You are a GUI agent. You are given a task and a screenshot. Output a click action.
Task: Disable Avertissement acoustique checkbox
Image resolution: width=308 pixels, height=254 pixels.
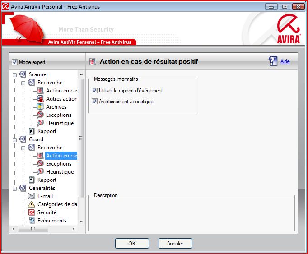[x=94, y=102]
